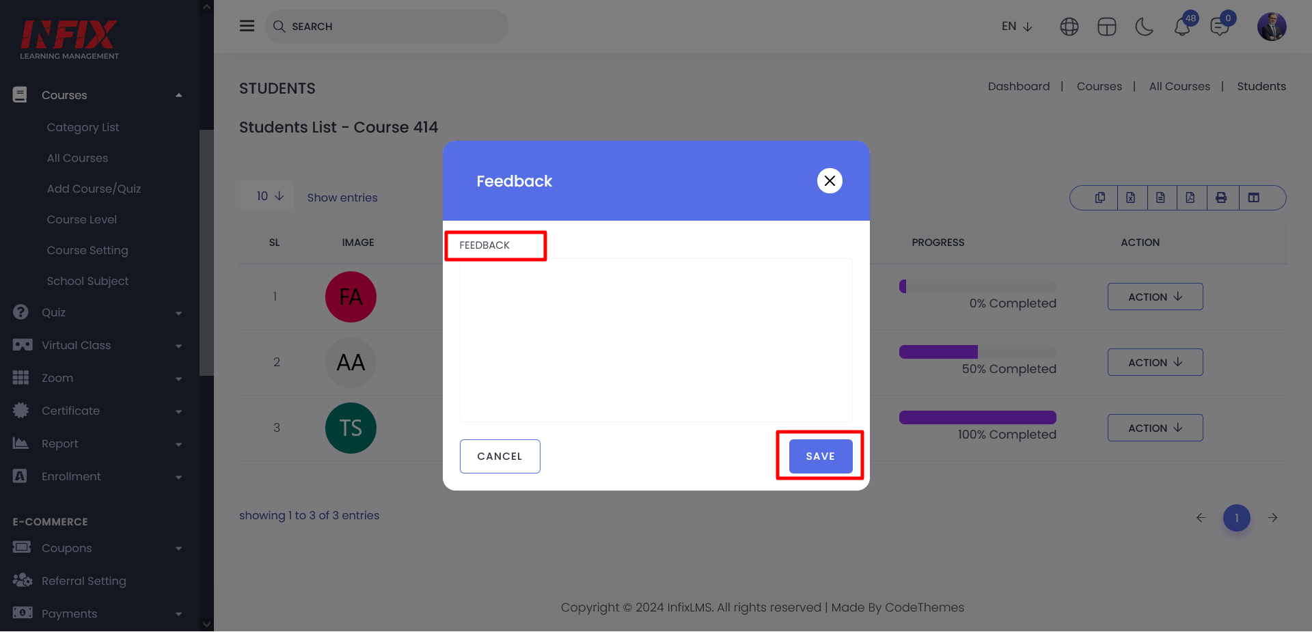Viewport: 1312px width, 632px height.
Task: Click the 50% completed progress bar
Action: pyautogui.click(x=977, y=352)
